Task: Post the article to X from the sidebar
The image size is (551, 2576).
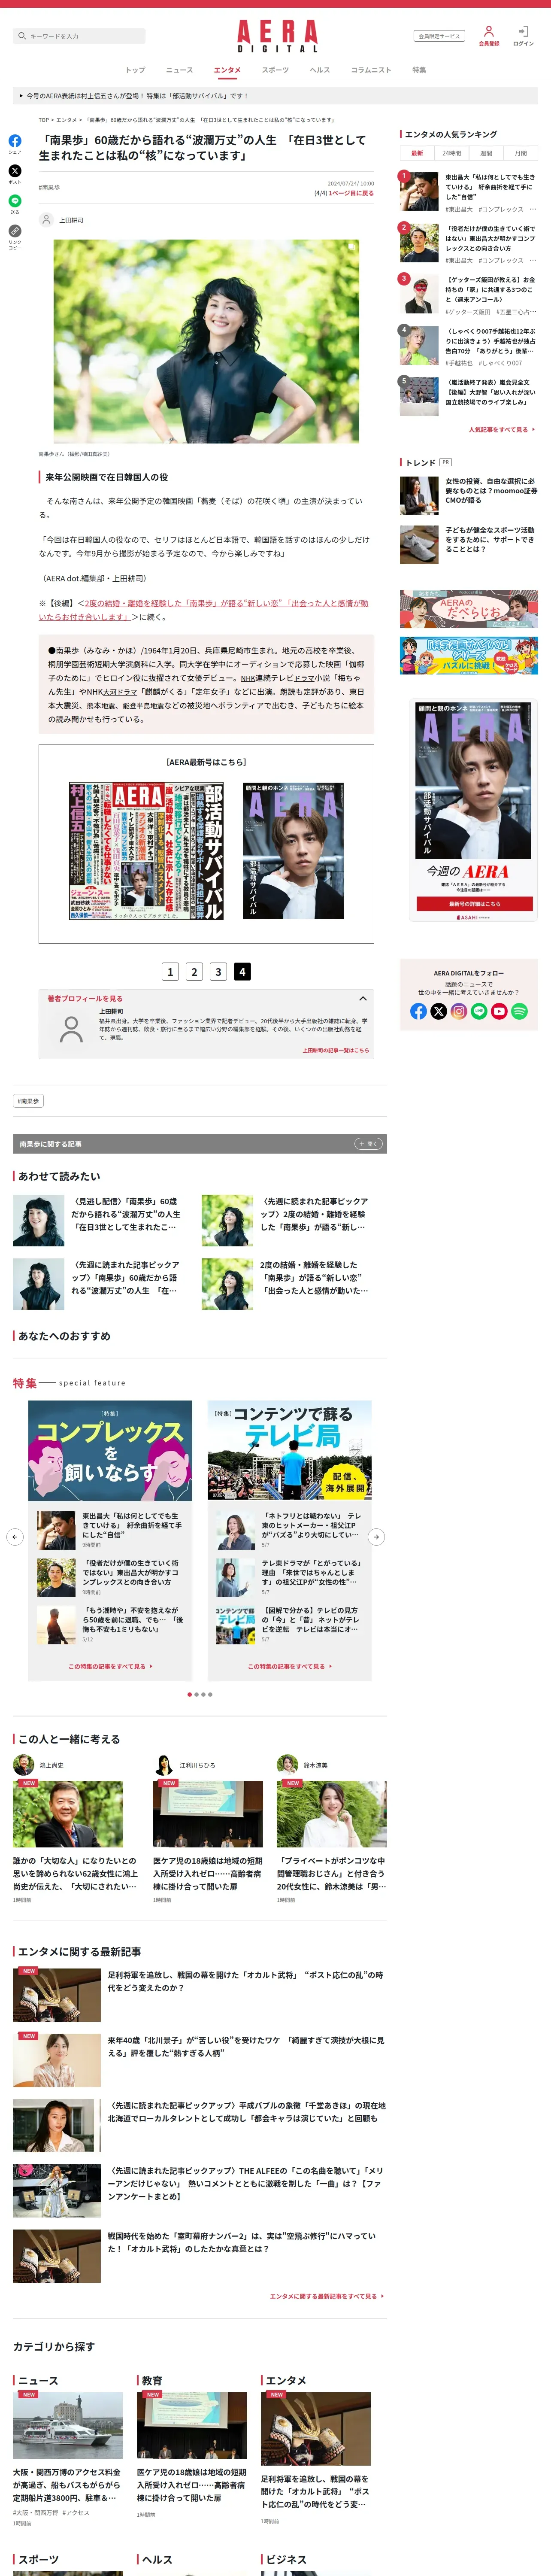Action: (x=15, y=171)
